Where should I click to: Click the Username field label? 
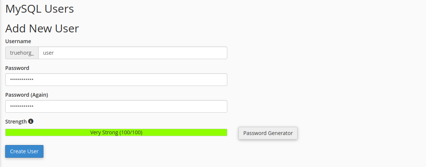(18, 41)
